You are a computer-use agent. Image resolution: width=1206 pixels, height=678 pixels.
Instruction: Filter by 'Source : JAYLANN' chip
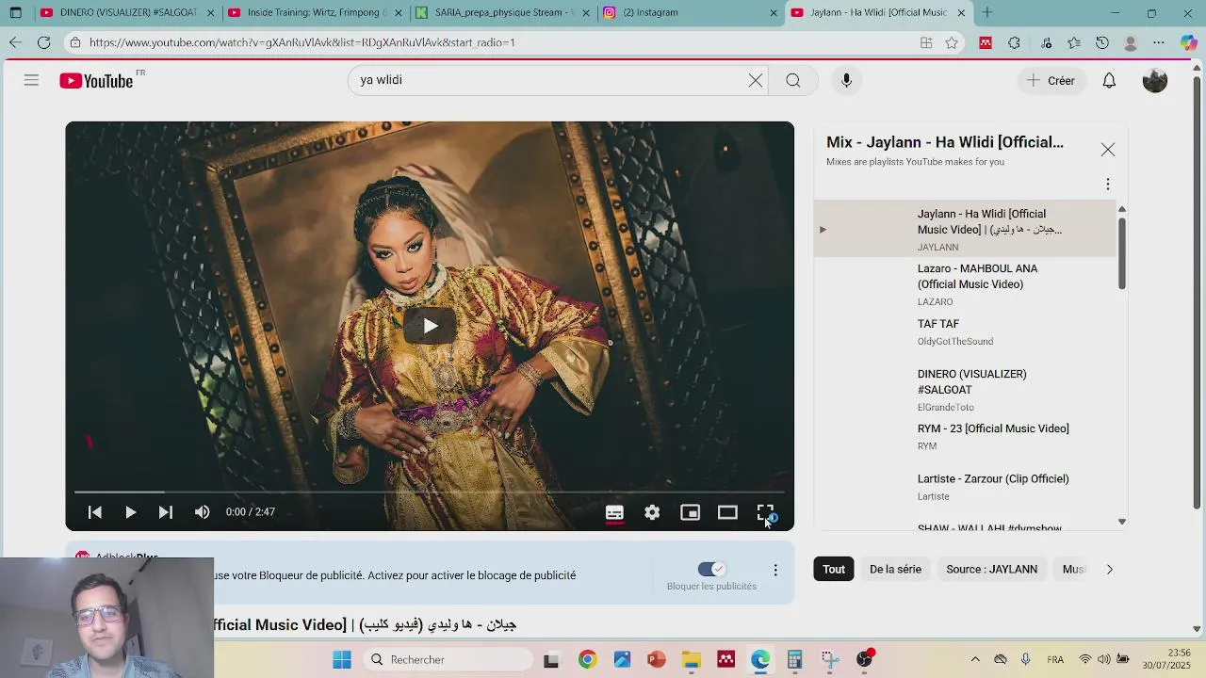tap(991, 569)
